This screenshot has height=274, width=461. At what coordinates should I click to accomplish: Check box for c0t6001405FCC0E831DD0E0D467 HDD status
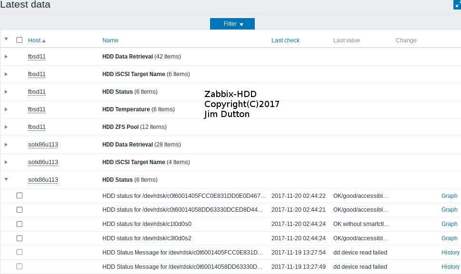[20, 196]
